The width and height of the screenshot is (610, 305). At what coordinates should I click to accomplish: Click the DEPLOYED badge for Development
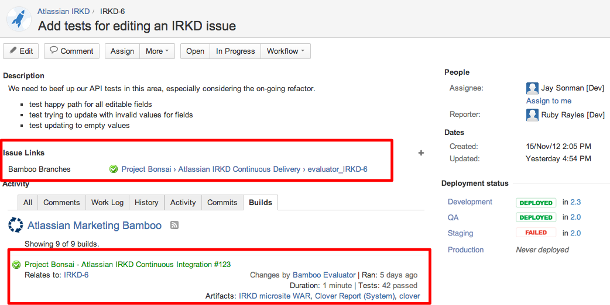coord(536,203)
